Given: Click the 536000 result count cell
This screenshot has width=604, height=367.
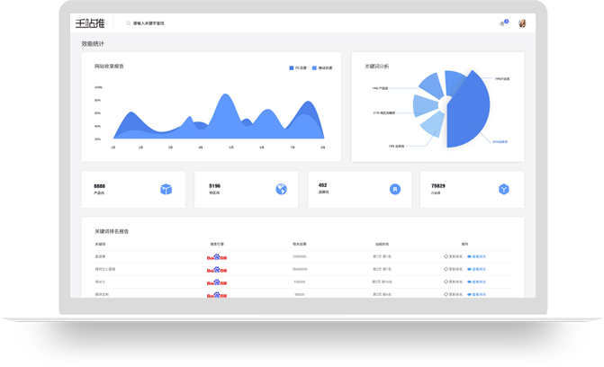Looking at the screenshot, I should click(x=300, y=282).
